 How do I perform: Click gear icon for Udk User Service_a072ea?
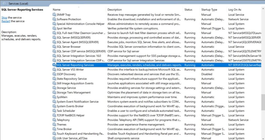click(x=54, y=138)
